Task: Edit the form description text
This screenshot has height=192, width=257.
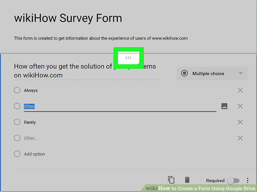Action: [x=101, y=38]
